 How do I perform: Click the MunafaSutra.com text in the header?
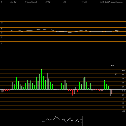117,2
